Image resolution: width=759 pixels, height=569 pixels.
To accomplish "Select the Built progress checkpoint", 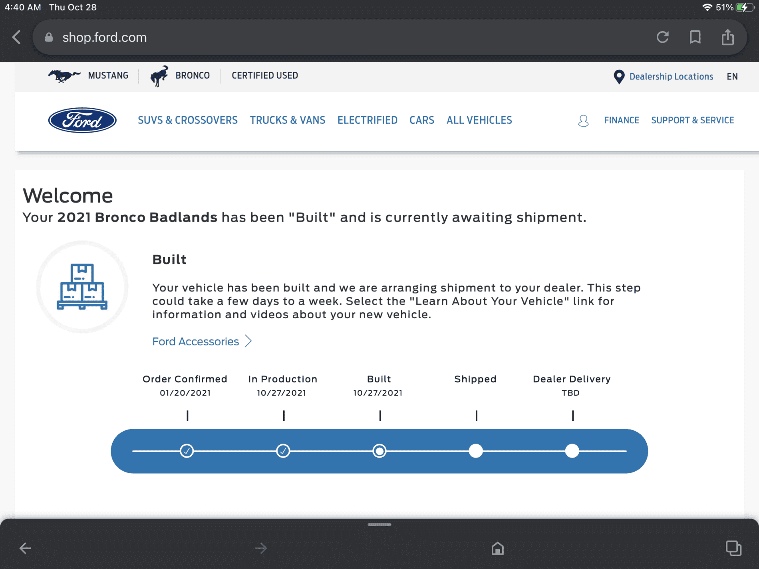I will [379, 451].
